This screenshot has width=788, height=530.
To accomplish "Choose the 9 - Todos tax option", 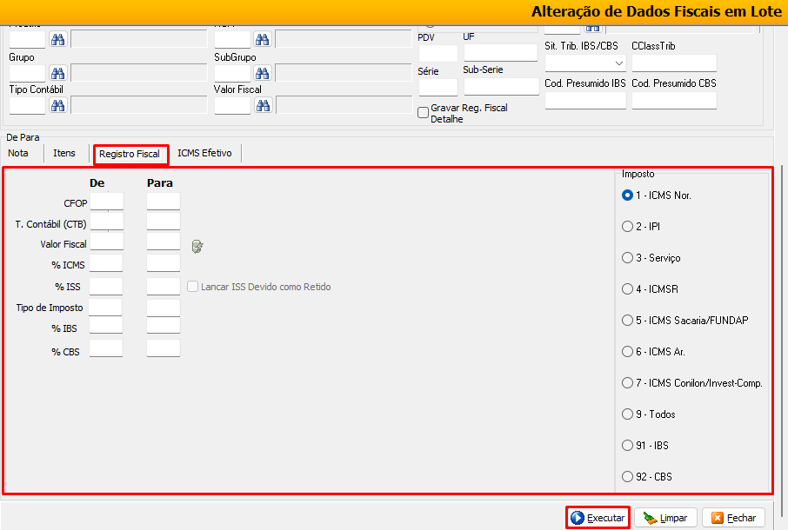I will 627,414.
